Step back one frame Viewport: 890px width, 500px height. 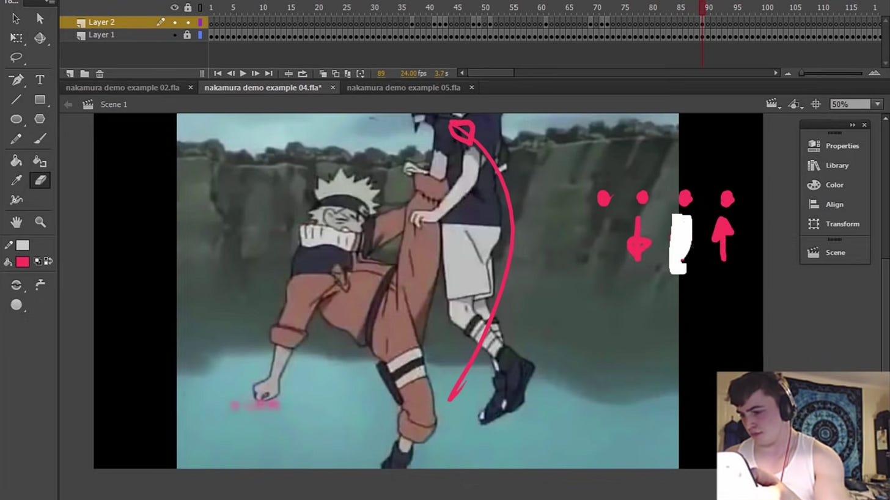[x=230, y=73]
